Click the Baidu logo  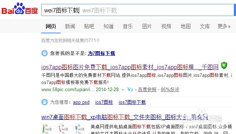pyautogui.click(x=20, y=9)
